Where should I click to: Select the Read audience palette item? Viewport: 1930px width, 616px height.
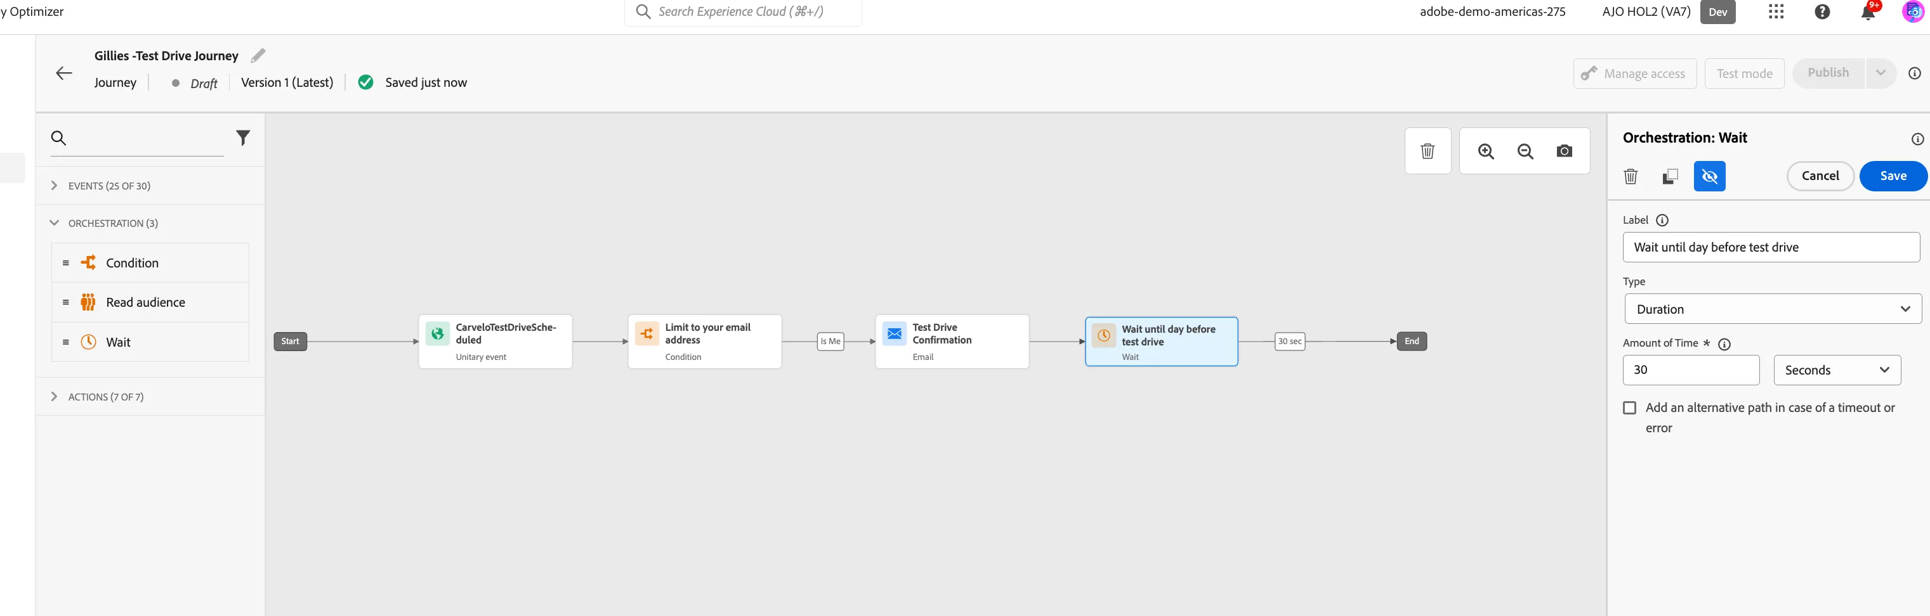pyautogui.click(x=150, y=302)
